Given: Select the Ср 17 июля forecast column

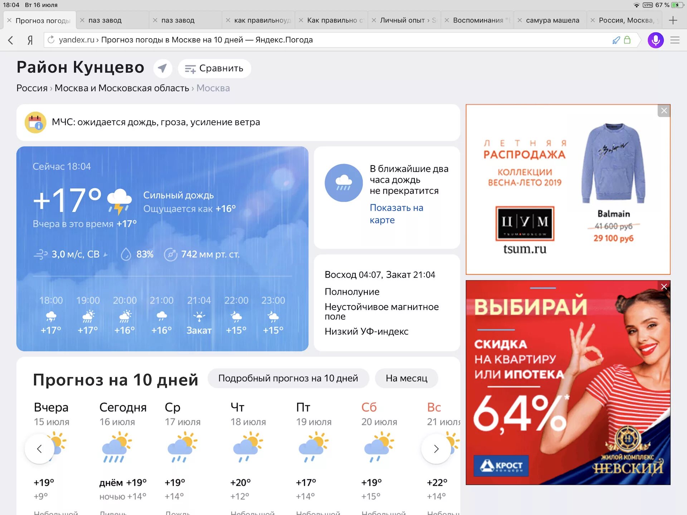Looking at the screenshot, I should click(x=182, y=458).
